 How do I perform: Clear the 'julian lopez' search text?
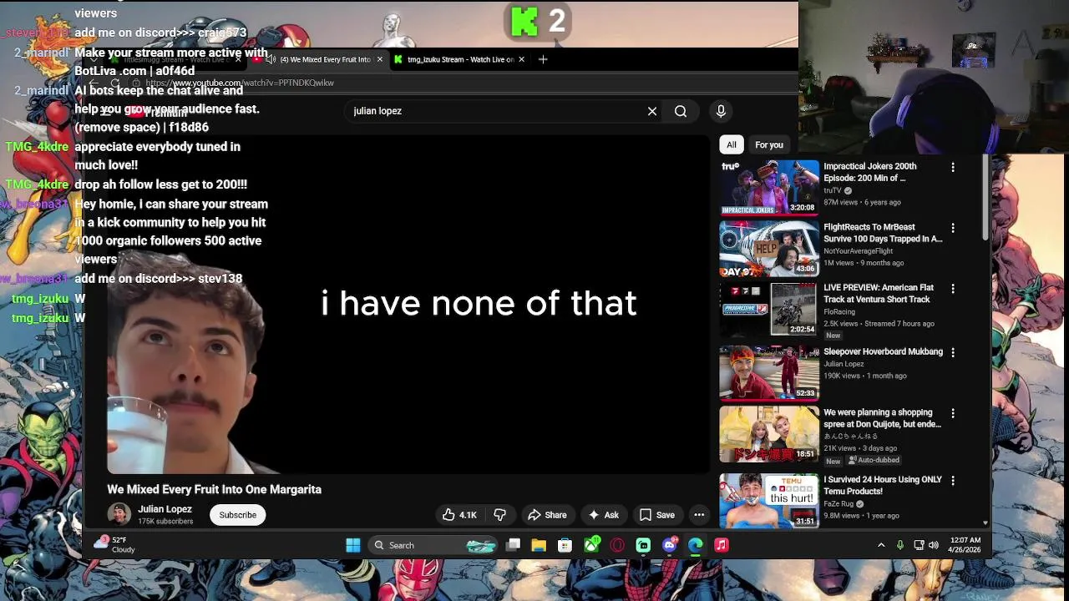click(x=652, y=111)
